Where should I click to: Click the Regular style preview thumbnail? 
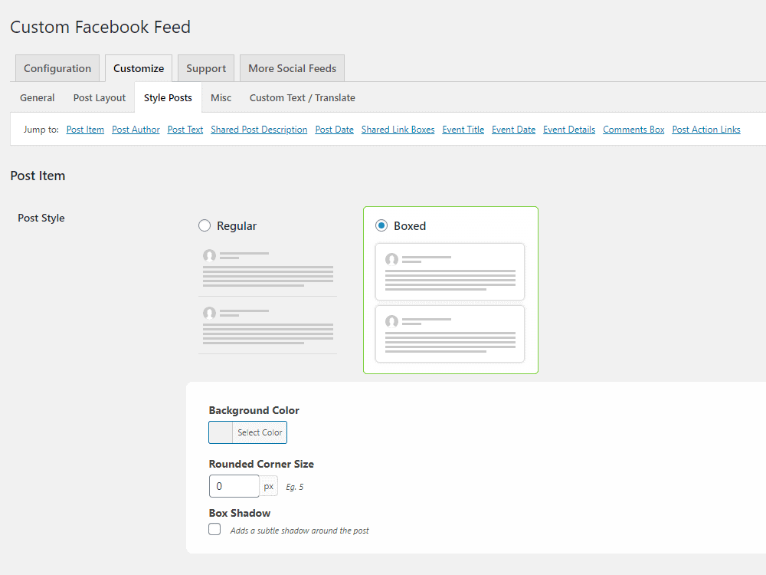coord(267,301)
